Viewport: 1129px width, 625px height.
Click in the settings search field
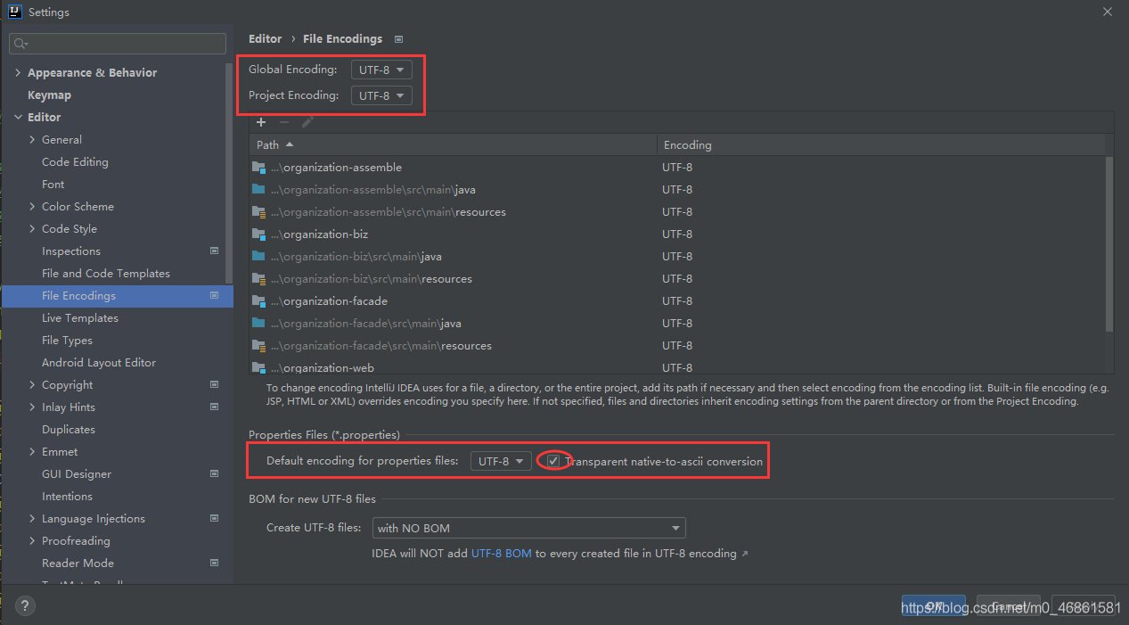click(x=118, y=44)
